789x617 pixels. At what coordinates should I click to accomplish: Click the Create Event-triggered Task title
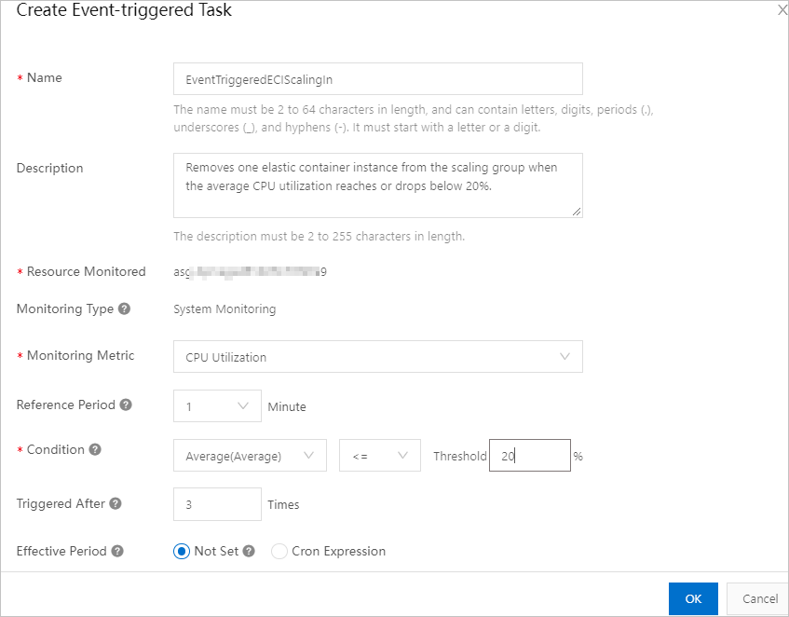124,10
